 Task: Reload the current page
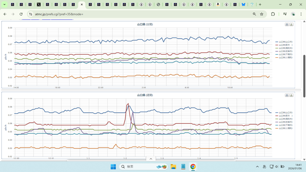pyautogui.click(x=21, y=14)
